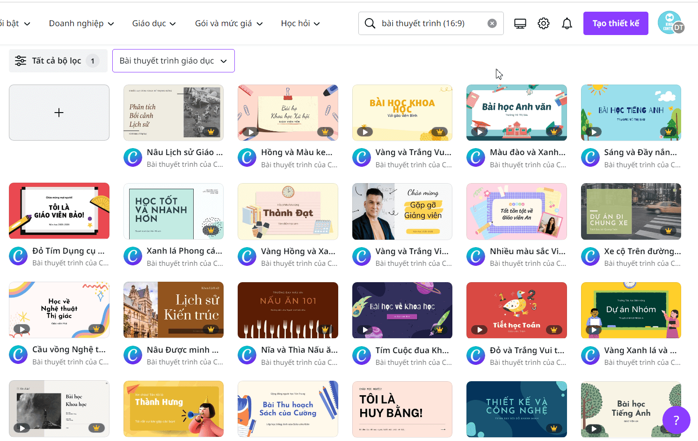Viewport: 698px width, 441px height.
Task: Click the crown Pro badge on Lịch sử Kiến trúc
Action: (x=211, y=329)
